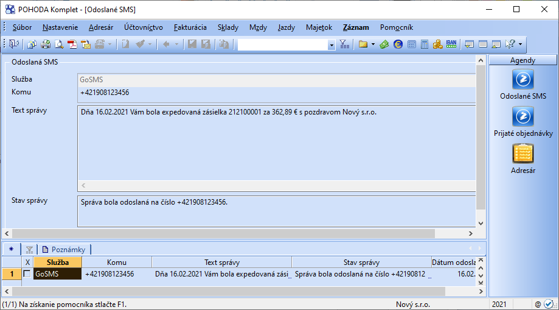Image resolution: width=559 pixels, height=310 pixels.
Task: Open the help pointer dropdown arrow
Action: tap(520, 44)
